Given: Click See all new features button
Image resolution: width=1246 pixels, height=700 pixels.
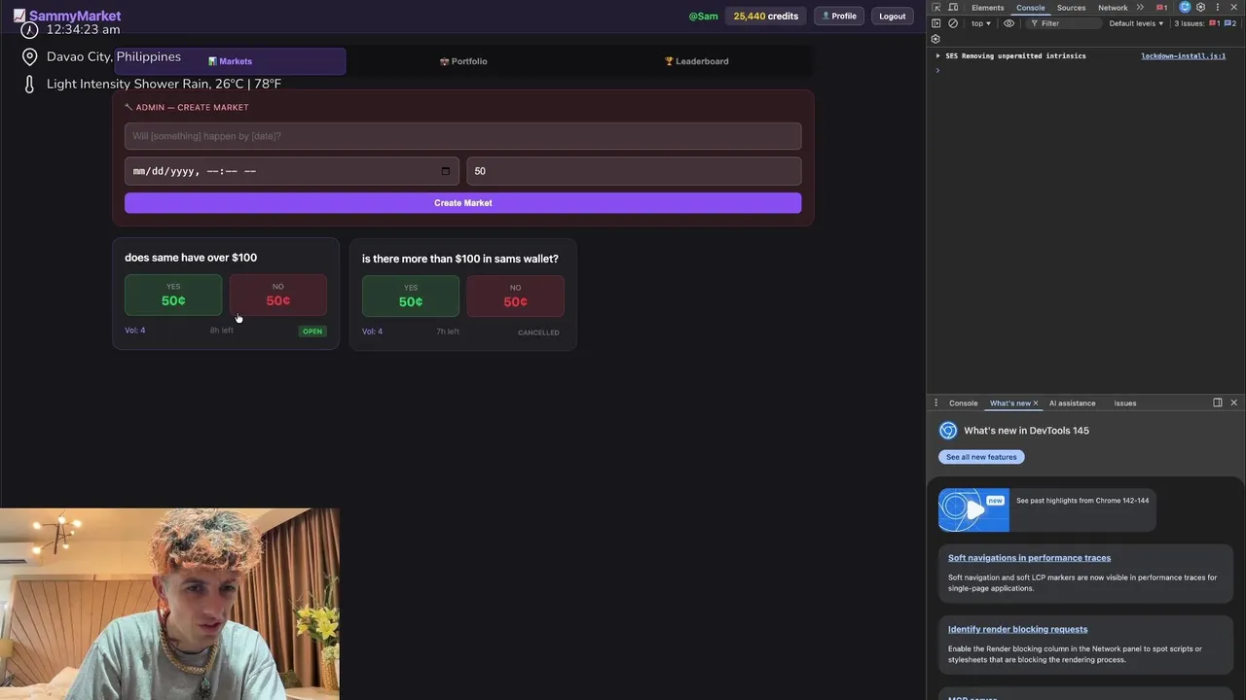Looking at the screenshot, I should (981, 457).
